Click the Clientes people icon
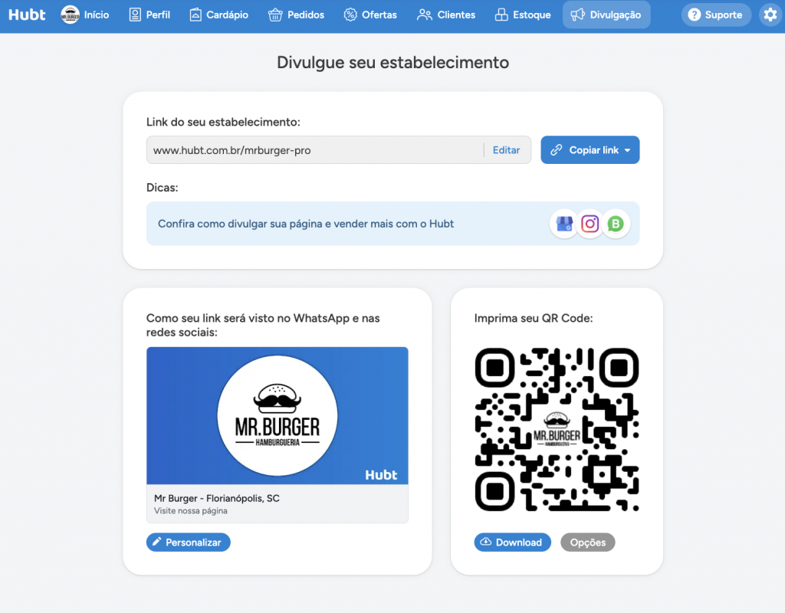The width and height of the screenshot is (785, 613). tap(424, 15)
